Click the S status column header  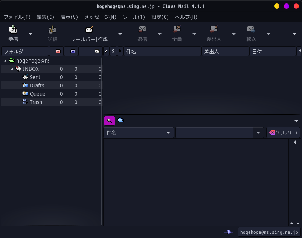[113, 52]
